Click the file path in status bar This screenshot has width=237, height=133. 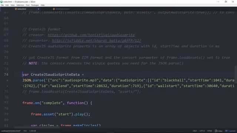11,131
